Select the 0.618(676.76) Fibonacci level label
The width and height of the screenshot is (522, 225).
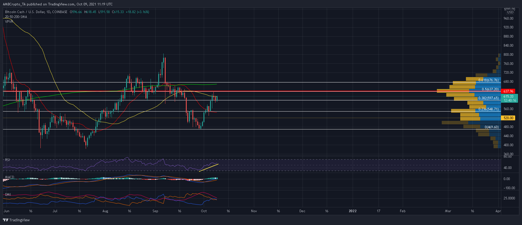pos(488,80)
